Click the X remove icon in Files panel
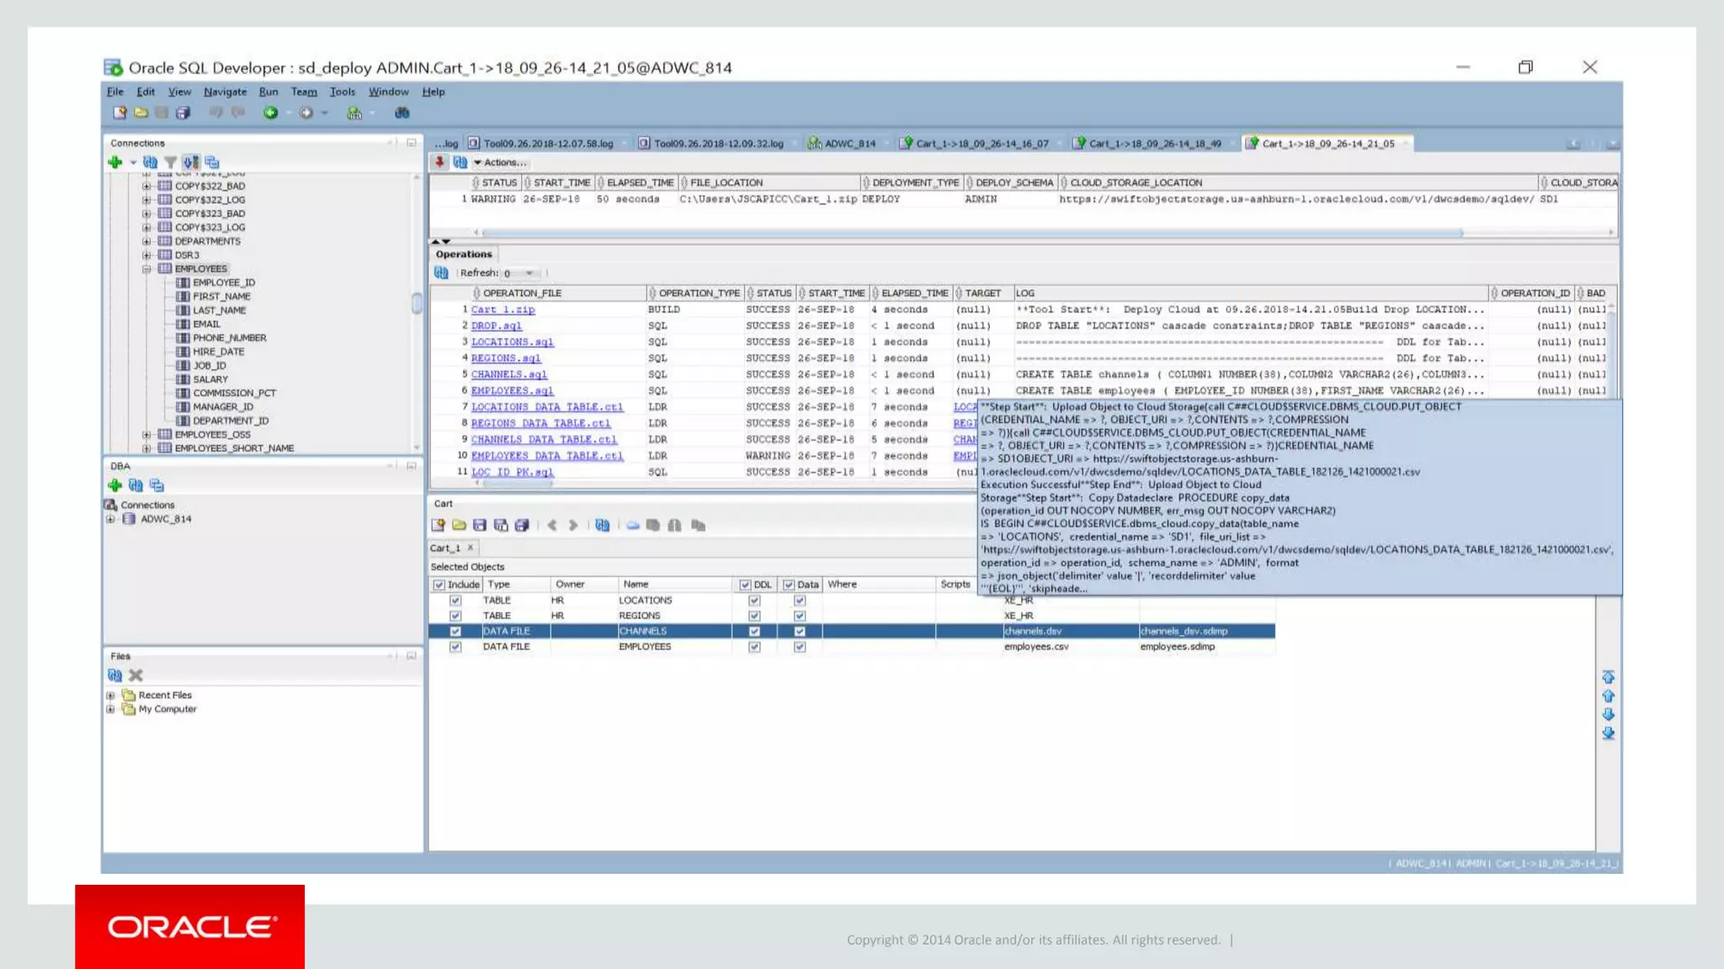 click(x=136, y=675)
